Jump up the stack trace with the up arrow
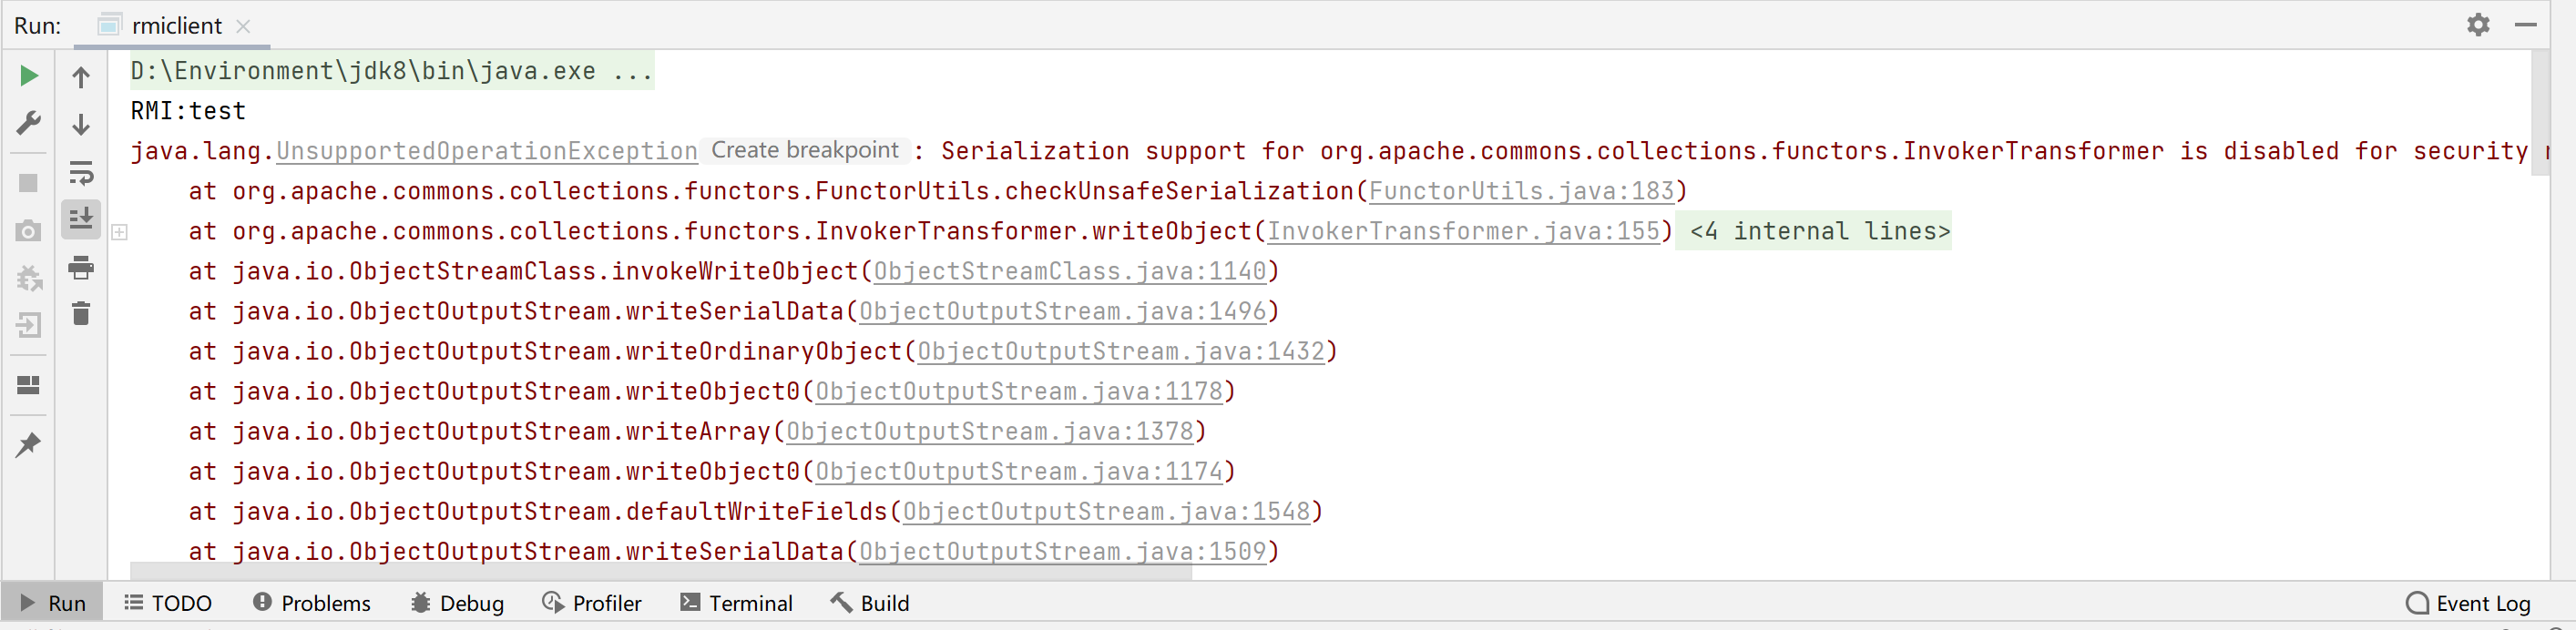This screenshot has height=630, width=2576. (81, 77)
